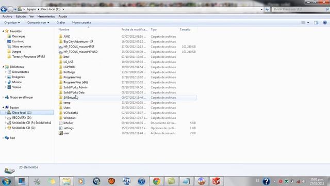Select Unidad de CD (F:) SolidWorks1
Viewport: 330px width, 186px height.
(31, 123)
